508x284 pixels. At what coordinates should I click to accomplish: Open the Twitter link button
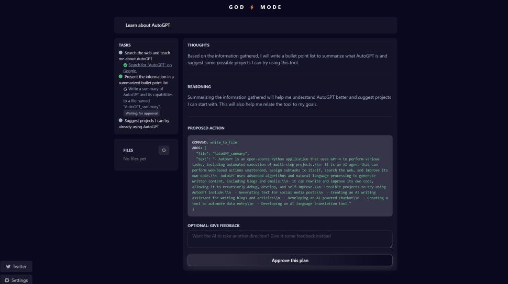click(16, 266)
